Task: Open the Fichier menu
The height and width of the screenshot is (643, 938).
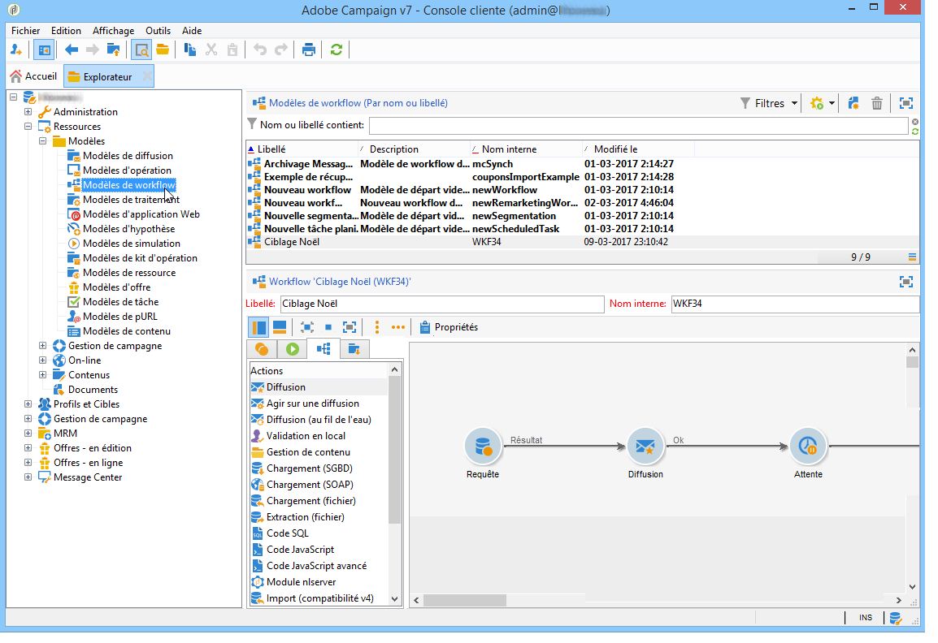Action: coord(26,31)
